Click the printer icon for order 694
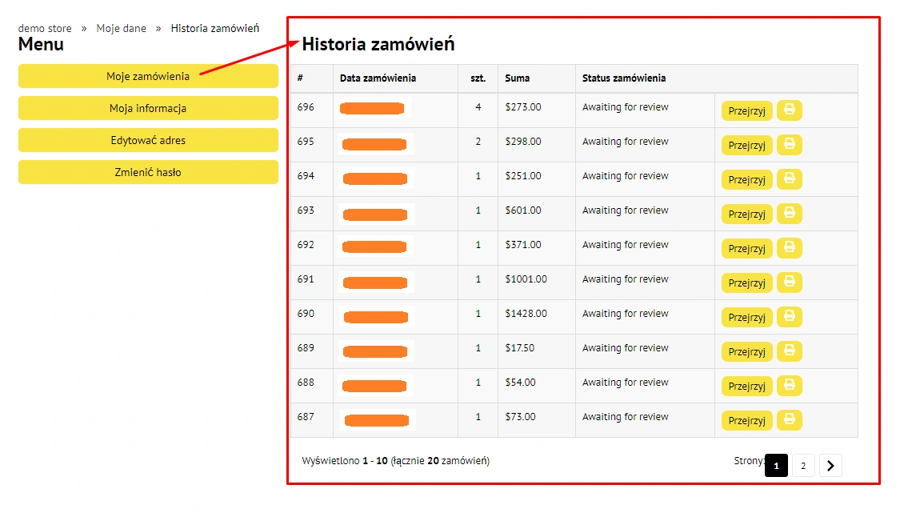The height and width of the screenshot is (513, 920). coord(789,179)
